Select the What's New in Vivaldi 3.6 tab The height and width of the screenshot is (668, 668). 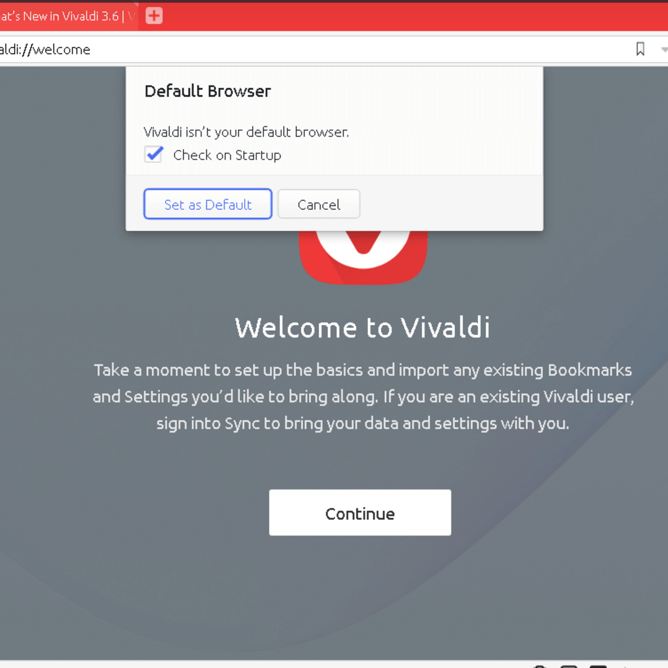coord(68,16)
